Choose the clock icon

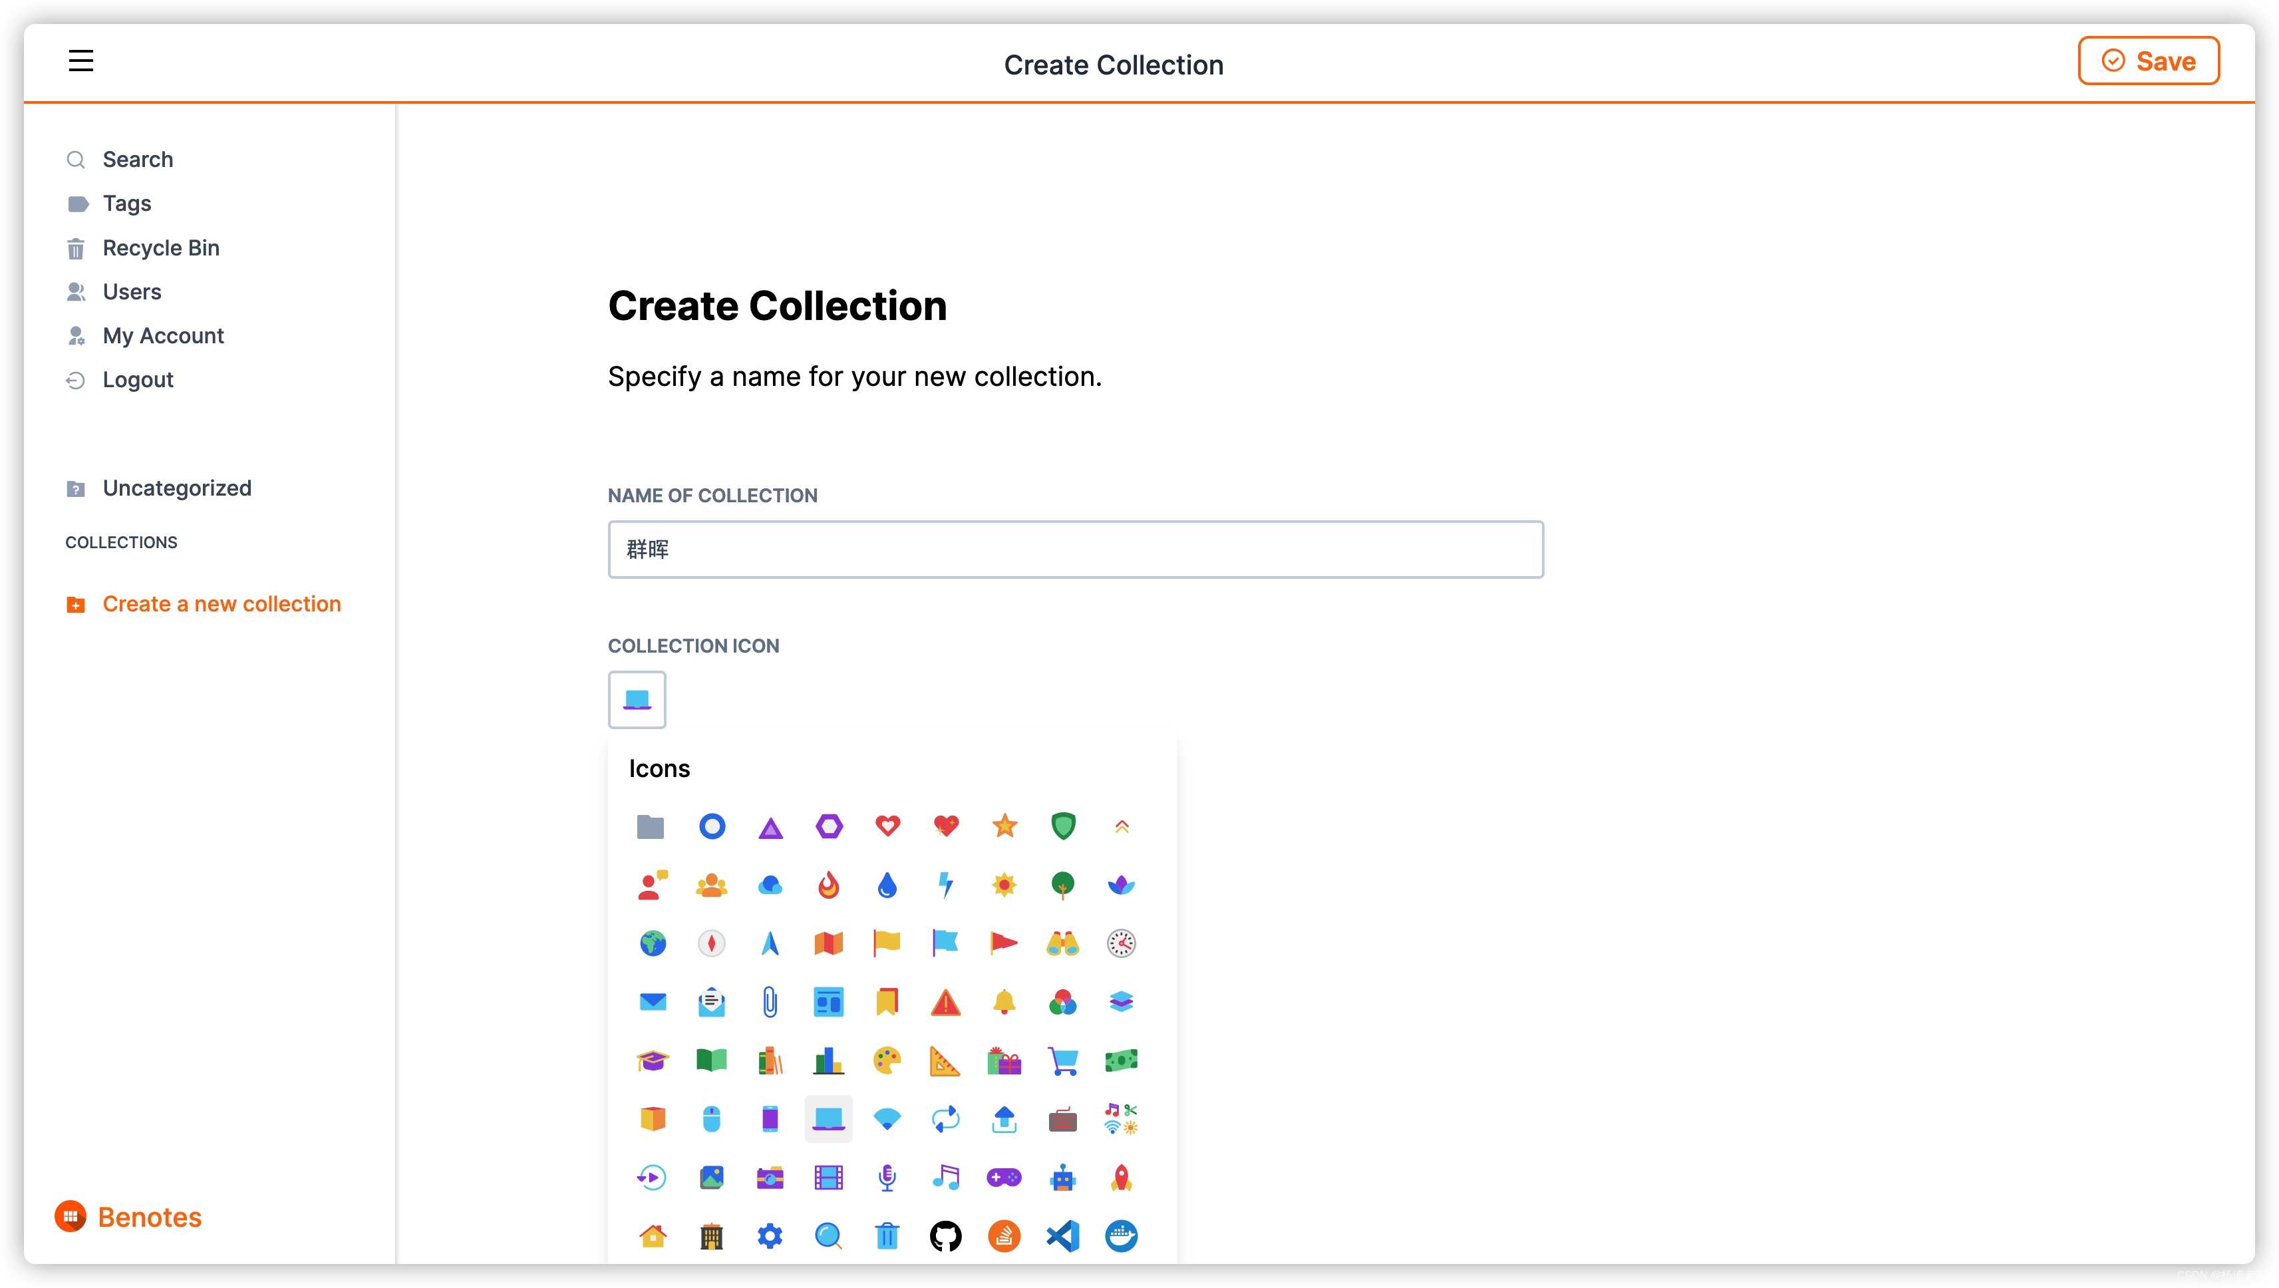click(x=1121, y=943)
